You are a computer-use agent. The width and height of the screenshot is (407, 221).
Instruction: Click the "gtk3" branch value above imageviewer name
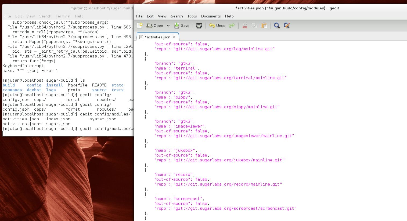[x=185, y=121]
